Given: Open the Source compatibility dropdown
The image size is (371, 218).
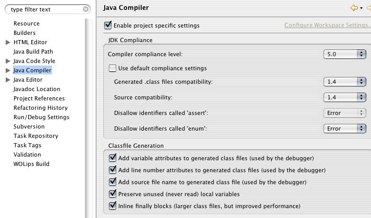Looking at the screenshot, I should 344,97.
